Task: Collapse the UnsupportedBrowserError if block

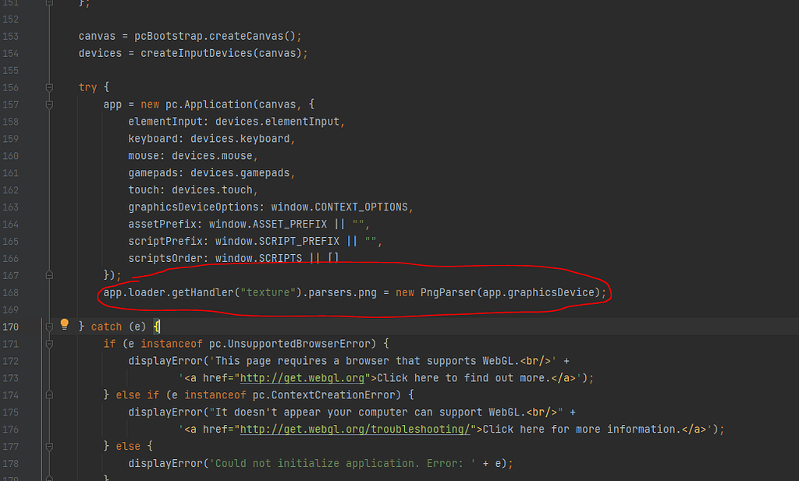Action: point(48,343)
